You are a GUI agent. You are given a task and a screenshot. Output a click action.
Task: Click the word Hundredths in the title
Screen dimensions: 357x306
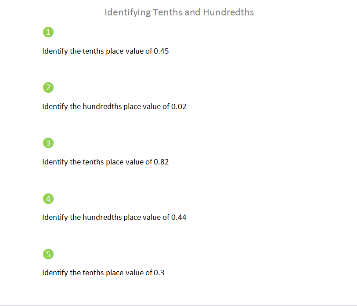(228, 12)
